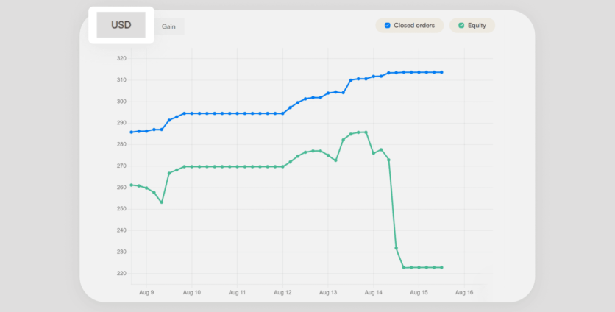Click the Aug 14 x-axis label
The height and width of the screenshot is (312, 615).
coord(374,292)
